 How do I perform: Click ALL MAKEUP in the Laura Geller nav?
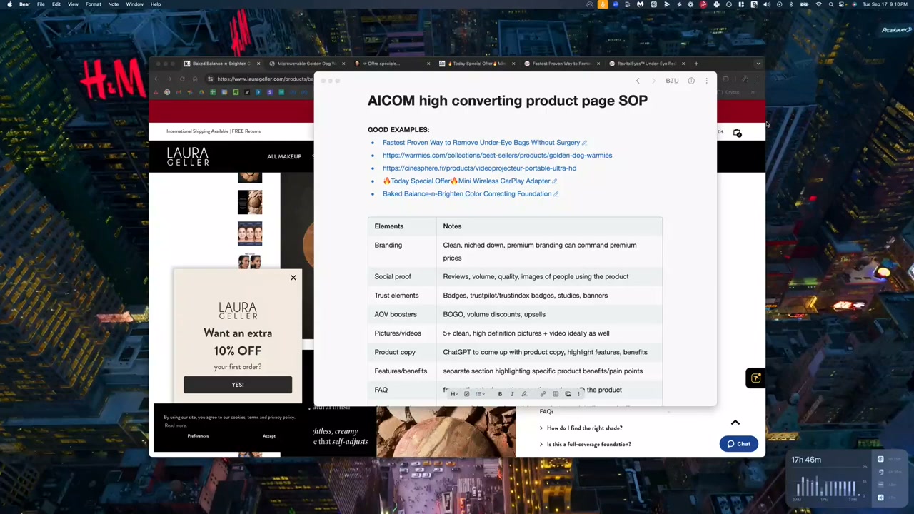(x=284, y=156)
